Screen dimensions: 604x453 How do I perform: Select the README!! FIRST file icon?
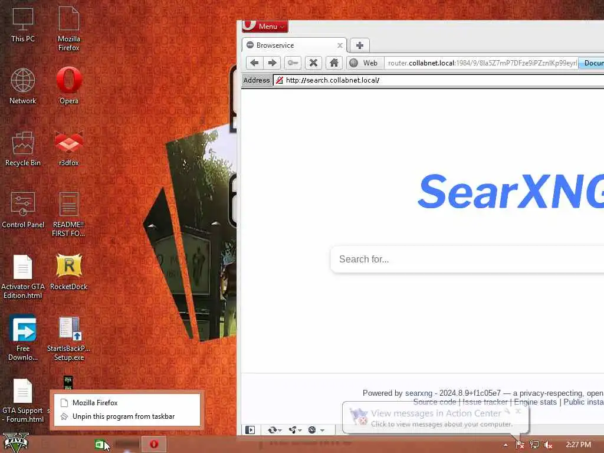pyautogui.click(x=68, y=215)
